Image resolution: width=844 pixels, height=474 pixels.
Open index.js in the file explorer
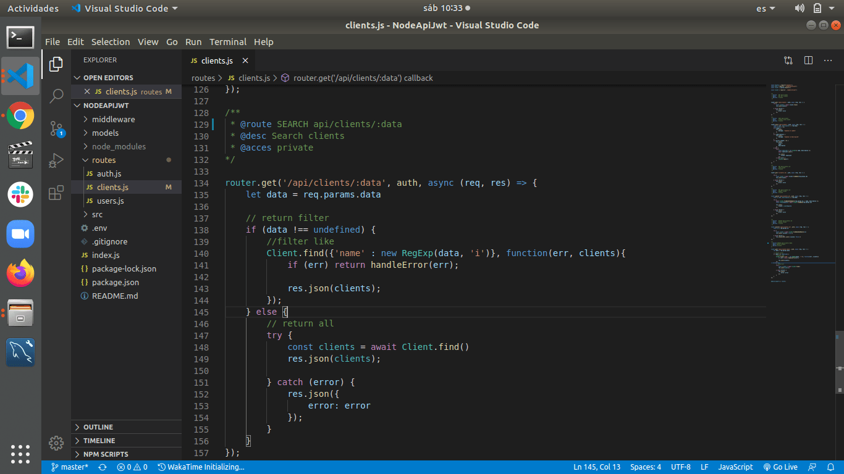click(x=106, y=255)
